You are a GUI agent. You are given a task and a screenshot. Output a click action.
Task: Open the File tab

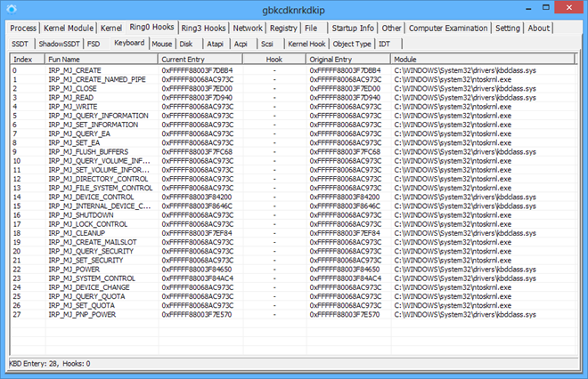311,28
